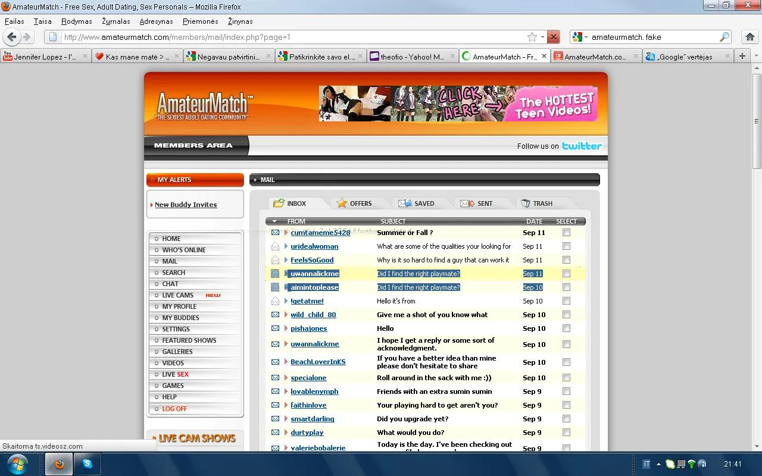This screenshot has height=476, width=762.
Task: Click envelope icon beside pishajones
Action: (276, 328)
